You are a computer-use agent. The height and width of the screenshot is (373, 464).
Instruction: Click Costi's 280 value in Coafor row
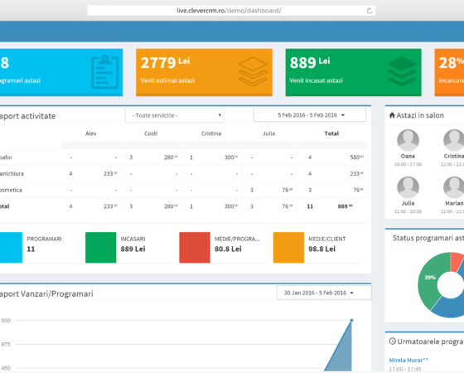[x=171, y=157]
